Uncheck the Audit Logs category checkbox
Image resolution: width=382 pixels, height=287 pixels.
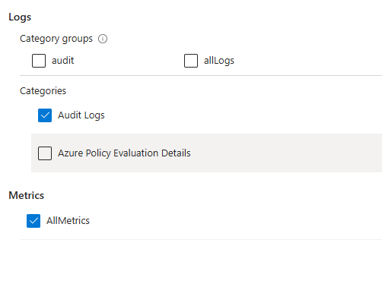(x=45, y=115)
